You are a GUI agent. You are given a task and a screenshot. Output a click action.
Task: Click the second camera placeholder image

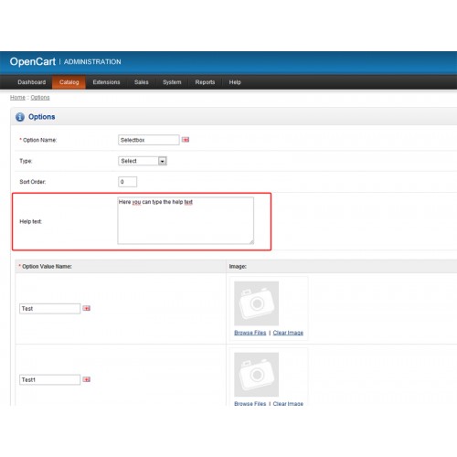(x=256, y=375)
